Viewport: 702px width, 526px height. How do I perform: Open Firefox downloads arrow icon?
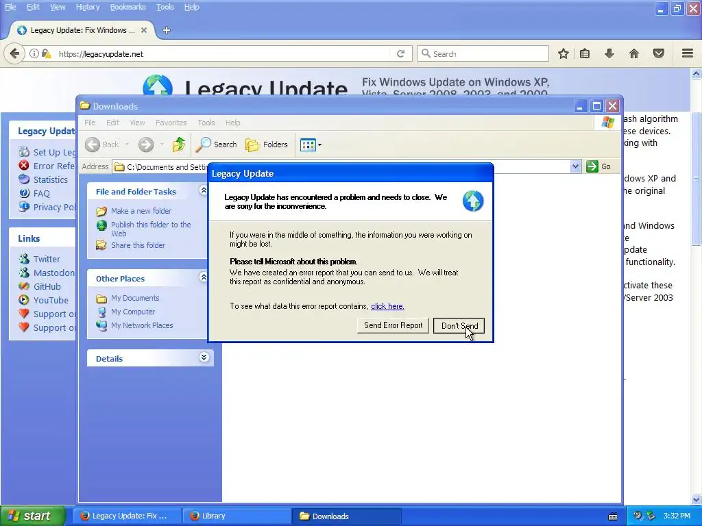(x=609, y=53)
